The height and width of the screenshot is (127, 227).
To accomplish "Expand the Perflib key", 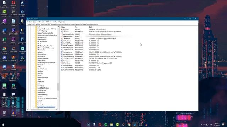I will [x=34, y=75].
